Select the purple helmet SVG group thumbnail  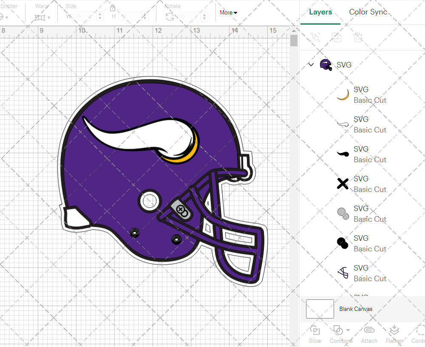click(x=326, y=65)
